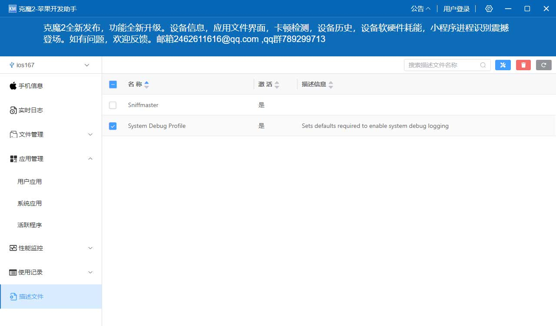
Task: Click the KM app logo
Action: click(x=12, y=9)
